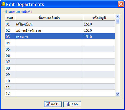Image resolution: width=125 pixels, height=110 pixels.
Task: Click account code cell of row 12
Action: click(99, 93)
